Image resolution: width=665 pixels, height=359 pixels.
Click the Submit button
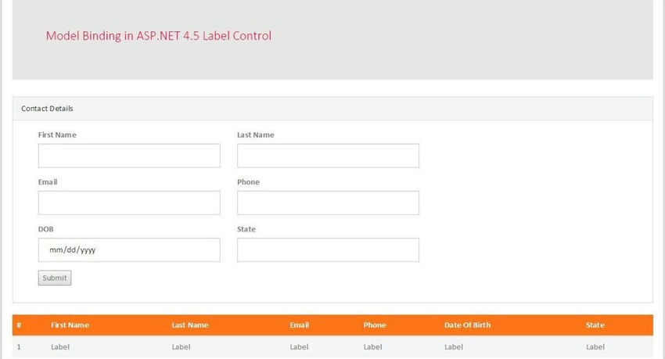(x=55, y=278)
